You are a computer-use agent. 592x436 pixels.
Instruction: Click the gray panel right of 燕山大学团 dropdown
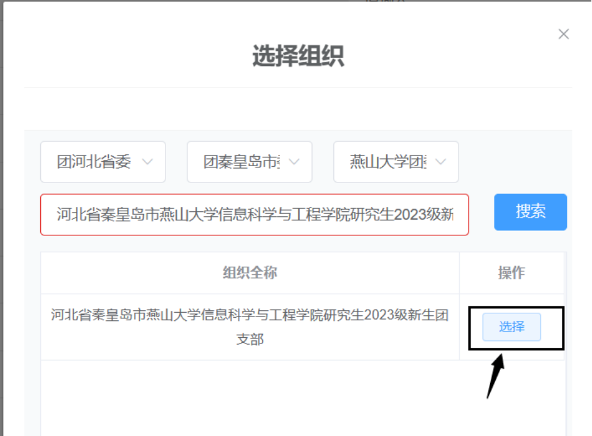click(x=513, y=162)
